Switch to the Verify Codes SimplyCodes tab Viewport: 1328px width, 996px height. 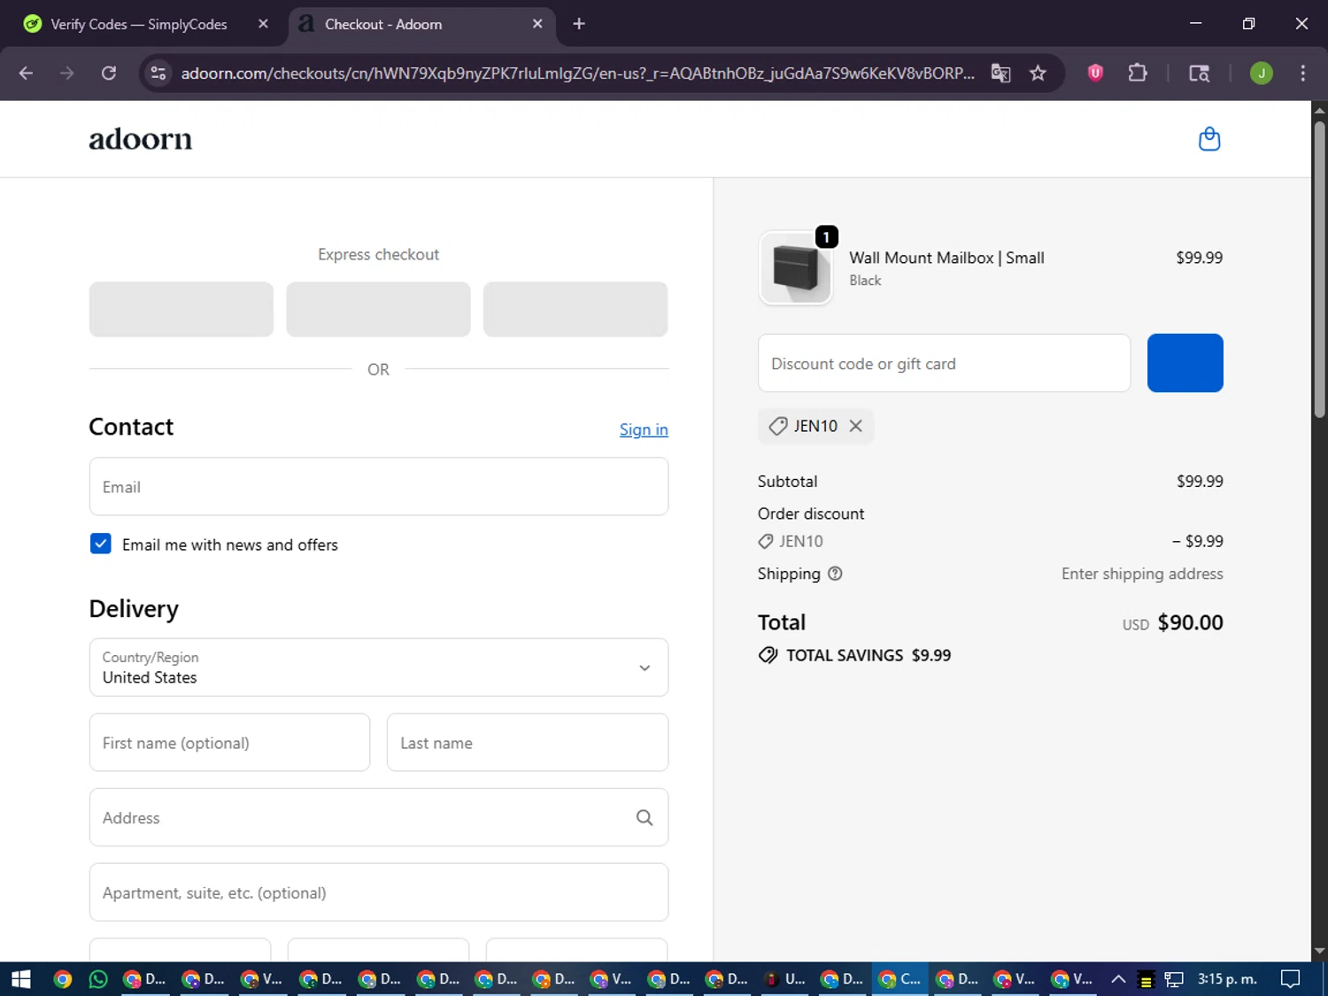tap(139, 24)
